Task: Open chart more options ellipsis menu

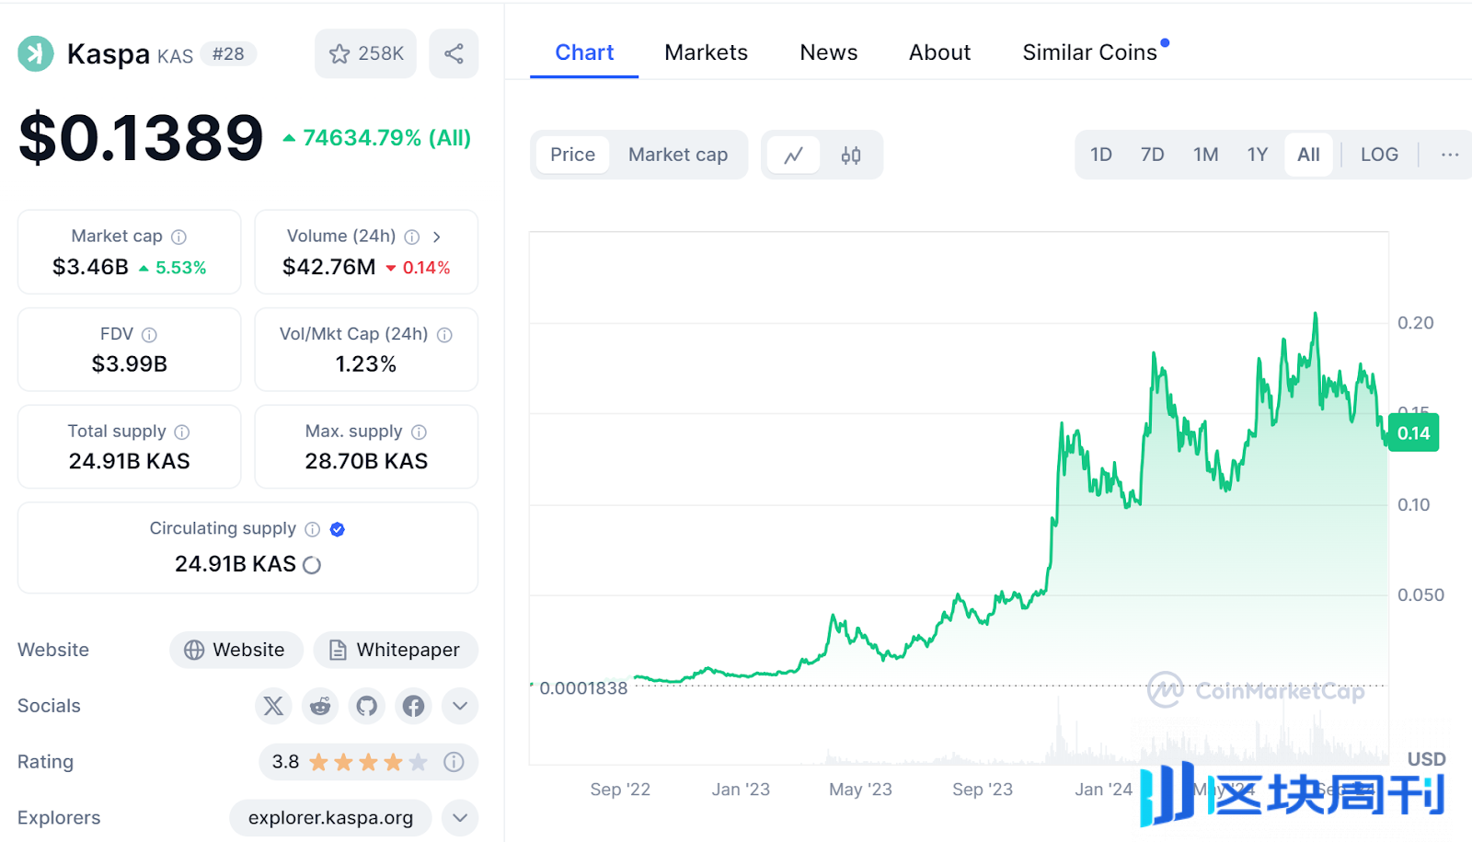Action: (x=1450, y=155)
